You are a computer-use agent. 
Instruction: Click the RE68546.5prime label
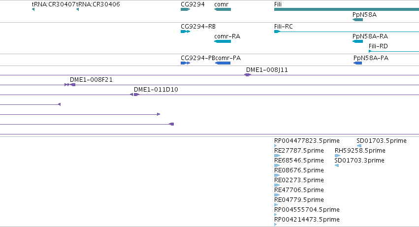[299, 161]
